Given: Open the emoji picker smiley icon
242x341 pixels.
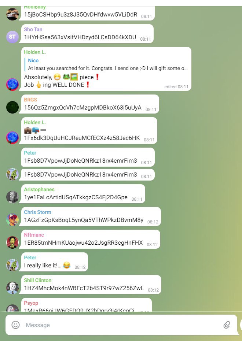Looking at the screenshot, I should click(x=15, y=325).
